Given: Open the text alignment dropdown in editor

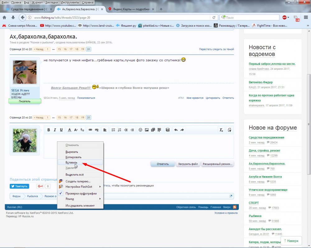Looking at the screenshot, I should pyautogui.click(x=105, y=130).
